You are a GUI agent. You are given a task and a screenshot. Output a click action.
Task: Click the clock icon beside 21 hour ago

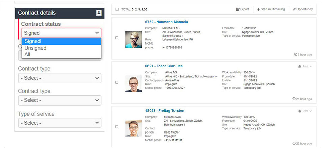294,99
